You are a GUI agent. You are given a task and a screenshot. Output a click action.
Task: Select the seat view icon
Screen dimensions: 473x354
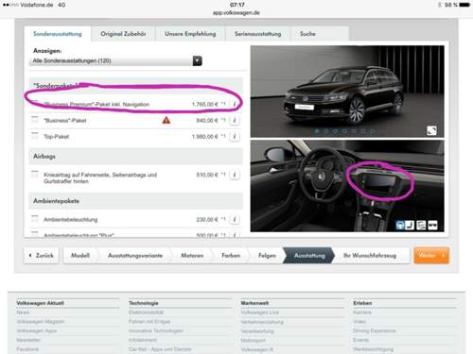coord(410,226)
